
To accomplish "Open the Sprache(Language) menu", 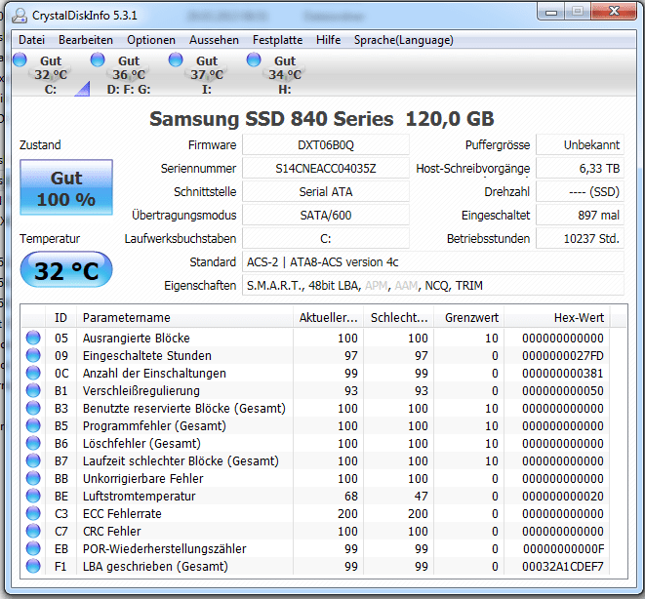I will pos(403,40).
